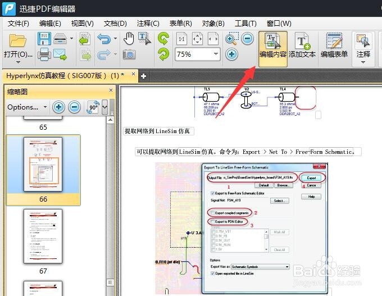Select page 67 thumbnail
This screenshot has width=382, height=296.
(43, 236)
